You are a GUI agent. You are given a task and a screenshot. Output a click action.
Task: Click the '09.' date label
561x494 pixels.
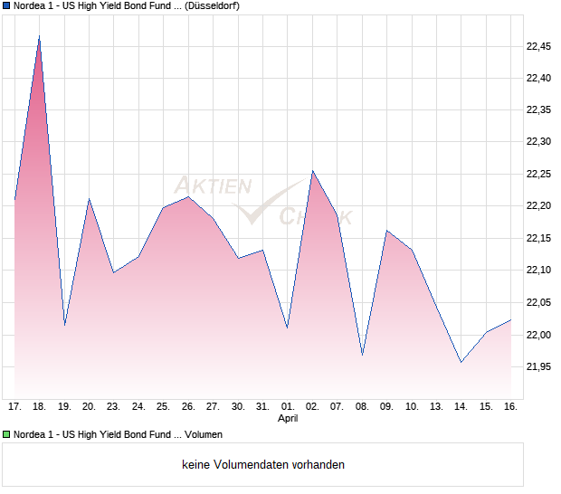click(386, 407)
